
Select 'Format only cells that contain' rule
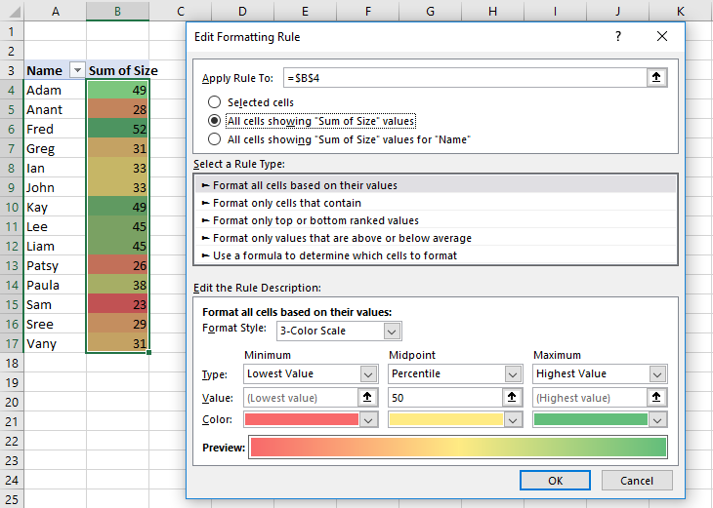point(287,203)
